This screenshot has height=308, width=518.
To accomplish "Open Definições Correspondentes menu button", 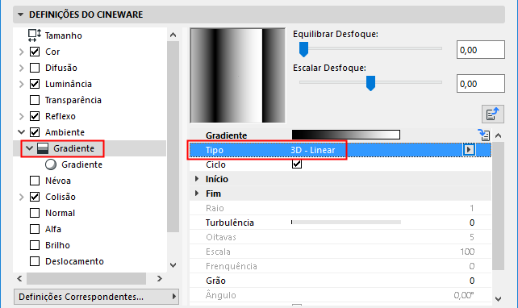I will (97, 297).
